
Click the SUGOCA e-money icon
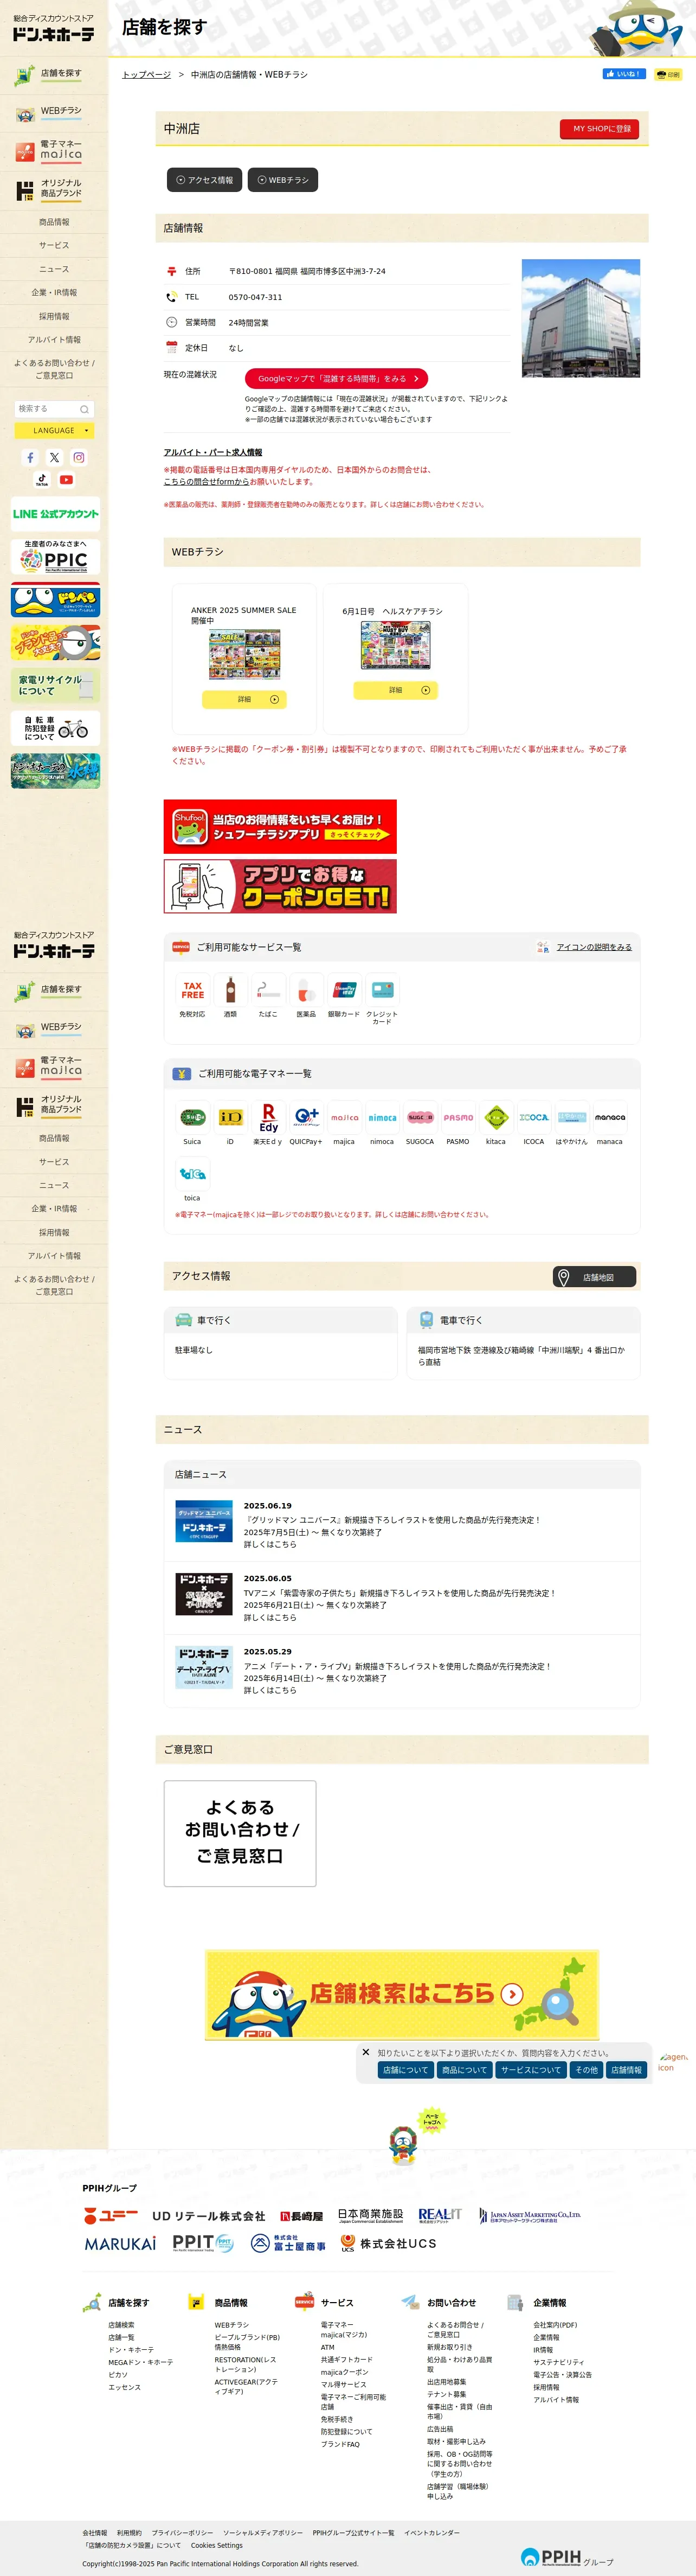[x=420, y=1117]
